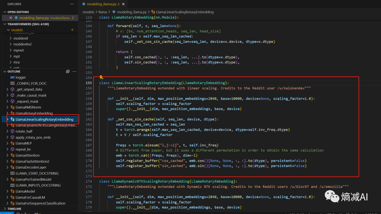Select LlamaDynamicNTKScalingRotaryEmbedding in outline
381x214 pixels.
click(47, 125)
